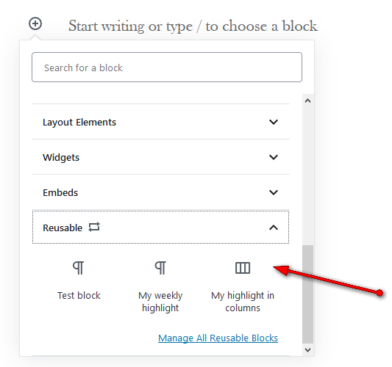Select the Test block paragraph icon

(79, 268)
